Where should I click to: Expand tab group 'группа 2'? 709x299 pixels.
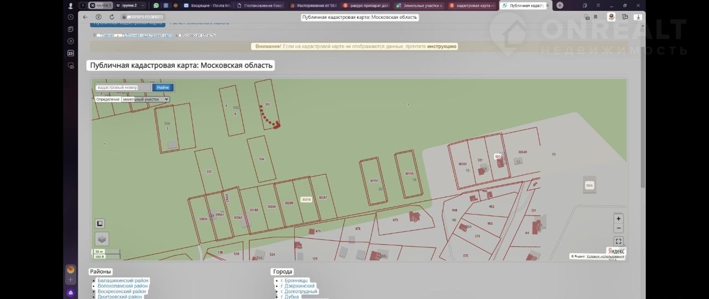(x=129, y=6)
